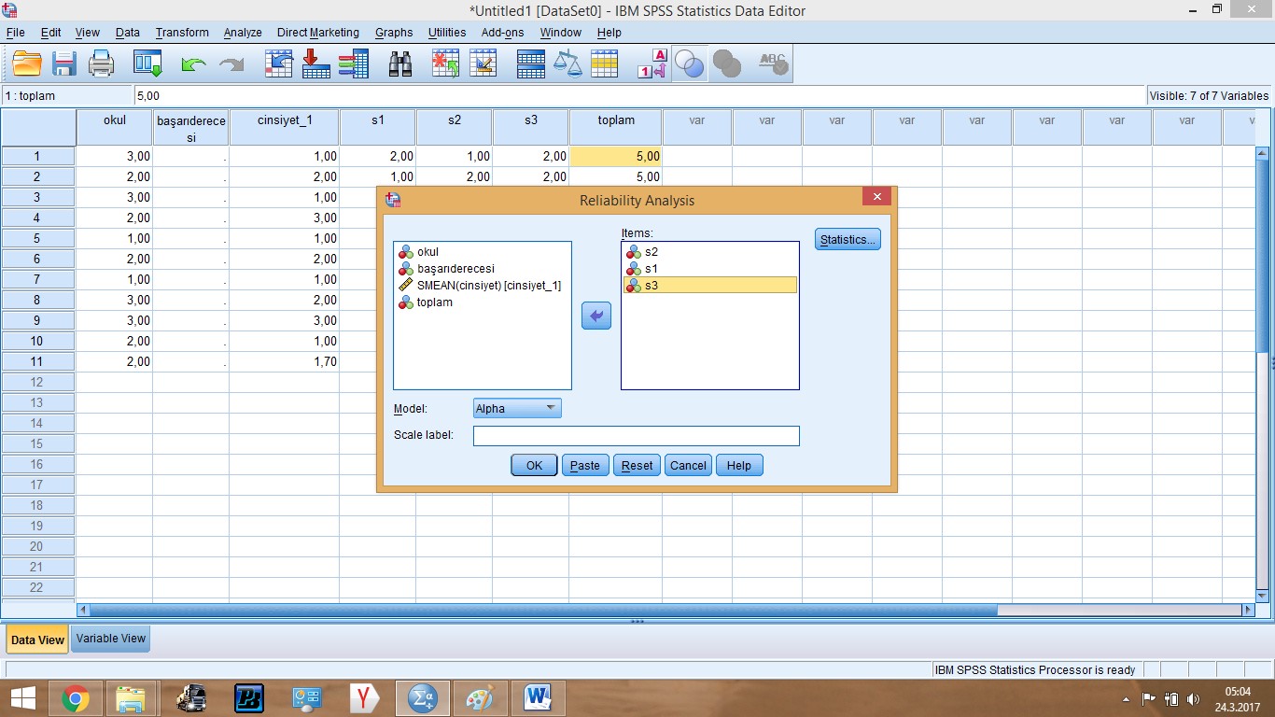Click the s3 column header
Screen dimensions: 1275x717
coord(530,128)
